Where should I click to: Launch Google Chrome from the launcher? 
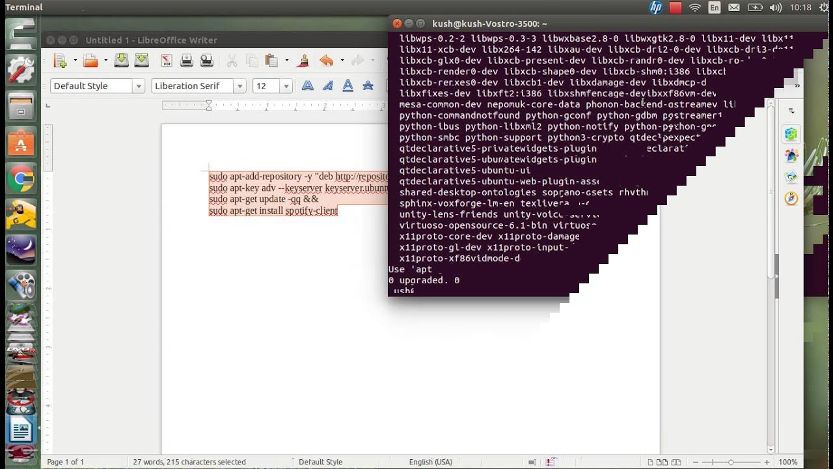(21, 179)
